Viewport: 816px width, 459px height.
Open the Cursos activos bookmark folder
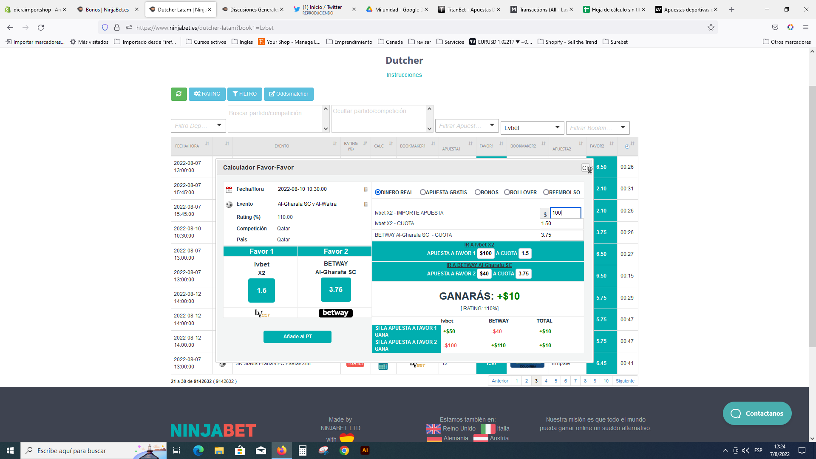point(206,42)
